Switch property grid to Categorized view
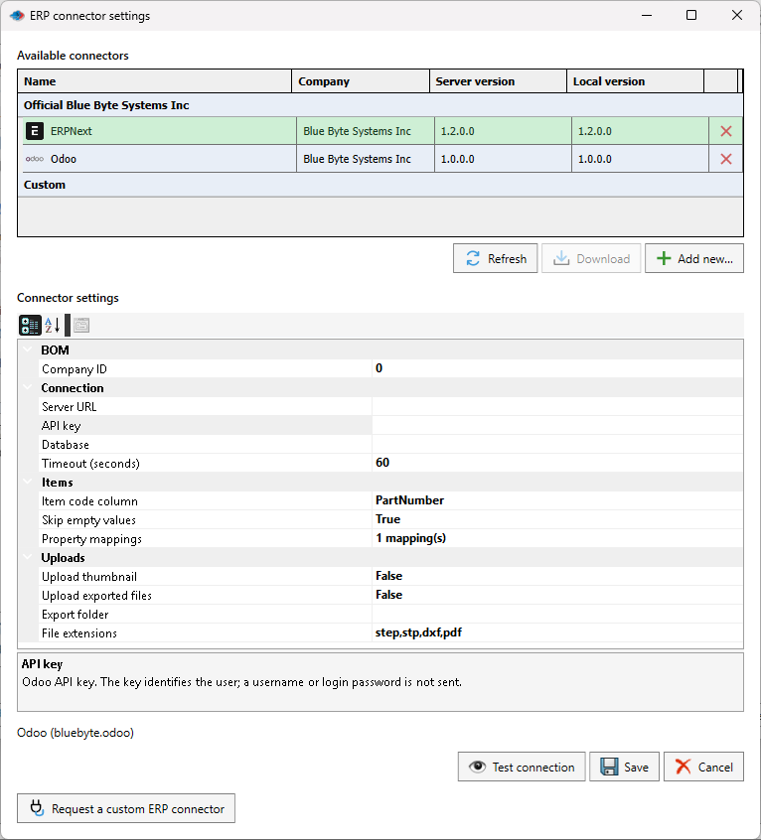The height and width of the screenshot is (840, 761). tap(30, 326)
